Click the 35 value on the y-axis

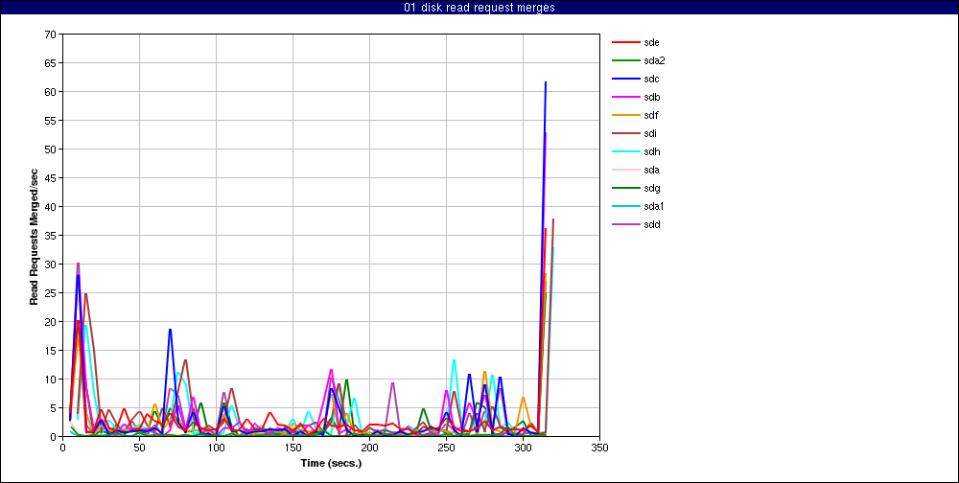click(x=51, y=236)
